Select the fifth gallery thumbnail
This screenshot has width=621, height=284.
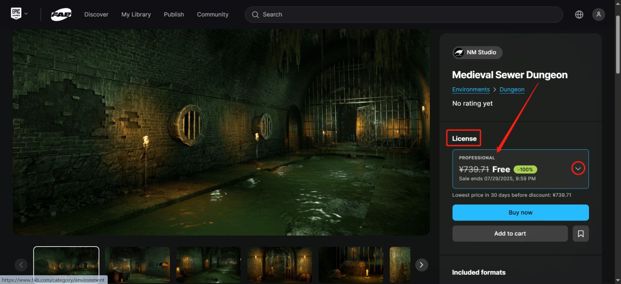point(351,265)
